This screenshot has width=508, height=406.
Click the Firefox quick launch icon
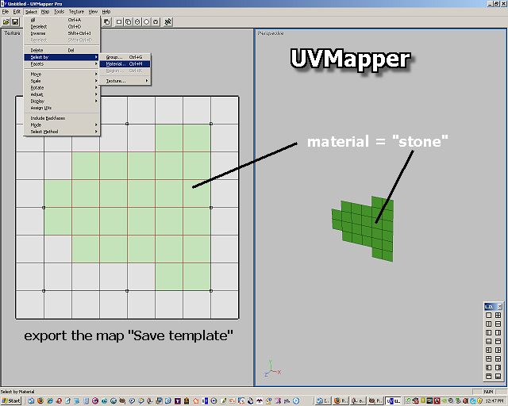(40, 400)
